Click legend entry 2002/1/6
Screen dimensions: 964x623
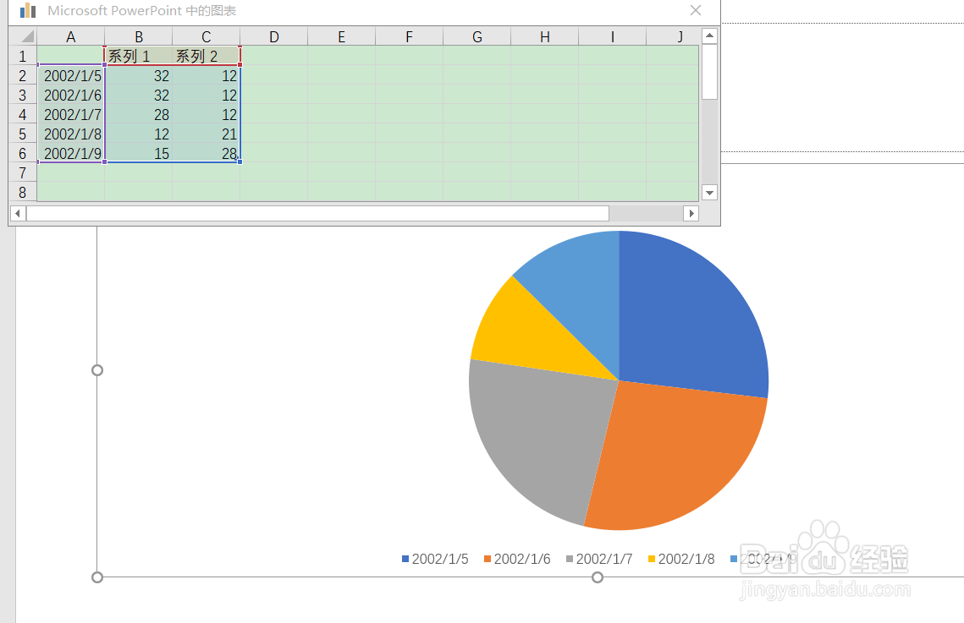coord(517,559)
